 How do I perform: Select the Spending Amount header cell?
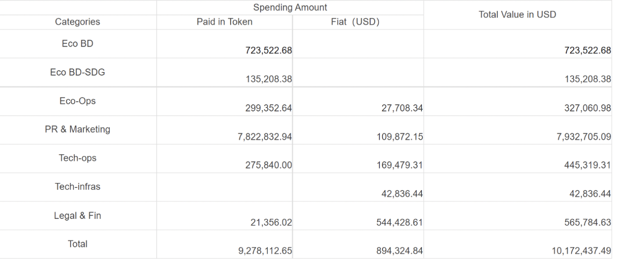(290, 8)
